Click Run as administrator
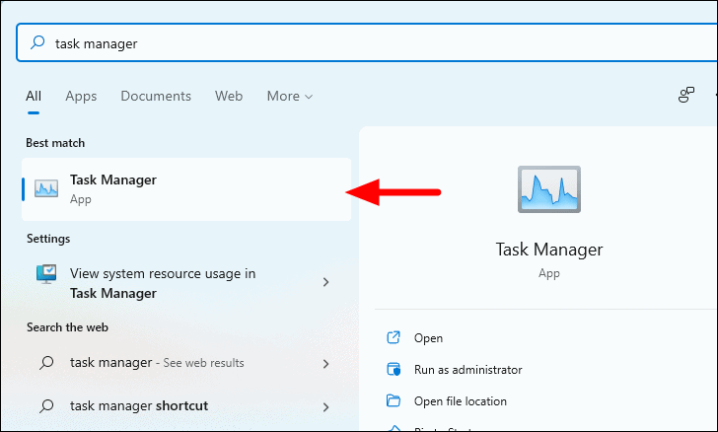Screen dimensions: 718x432 click(x=467, y=370)
